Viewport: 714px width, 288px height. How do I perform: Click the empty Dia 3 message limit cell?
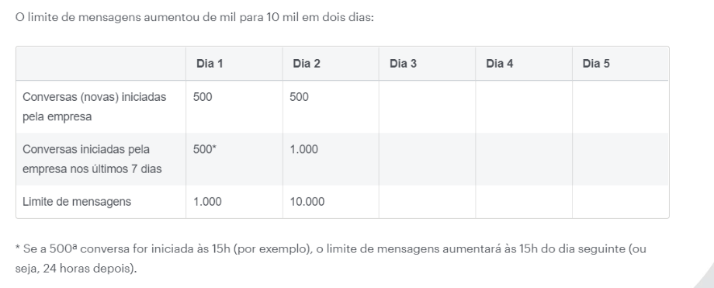[x=427, y=201]
